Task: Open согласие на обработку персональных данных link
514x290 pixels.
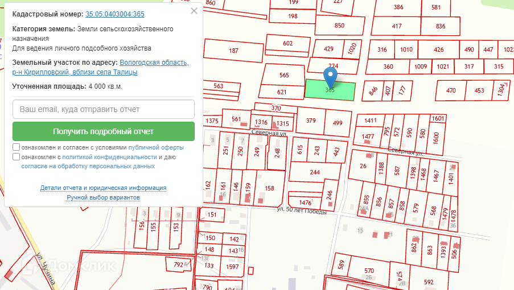Action: [88, 166]
